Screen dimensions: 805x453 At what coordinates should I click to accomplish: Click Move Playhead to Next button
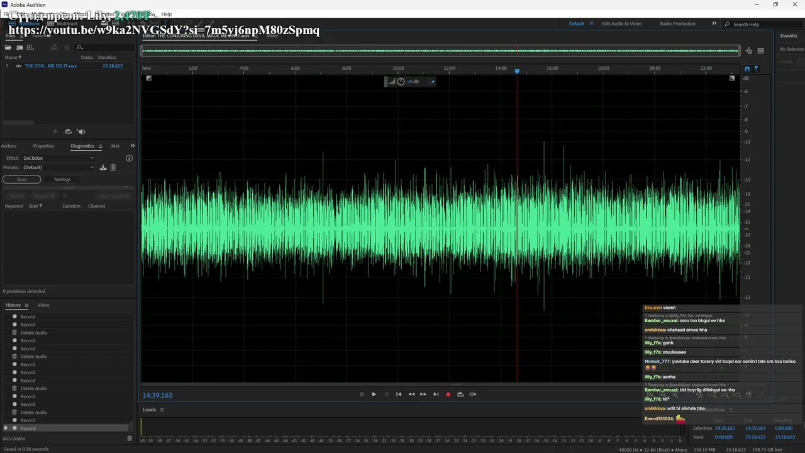tap(436, 394)
